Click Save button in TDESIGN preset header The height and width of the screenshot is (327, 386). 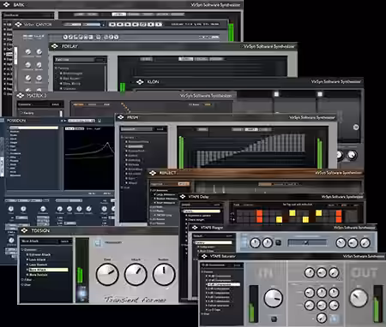click(x=64, y=241)
